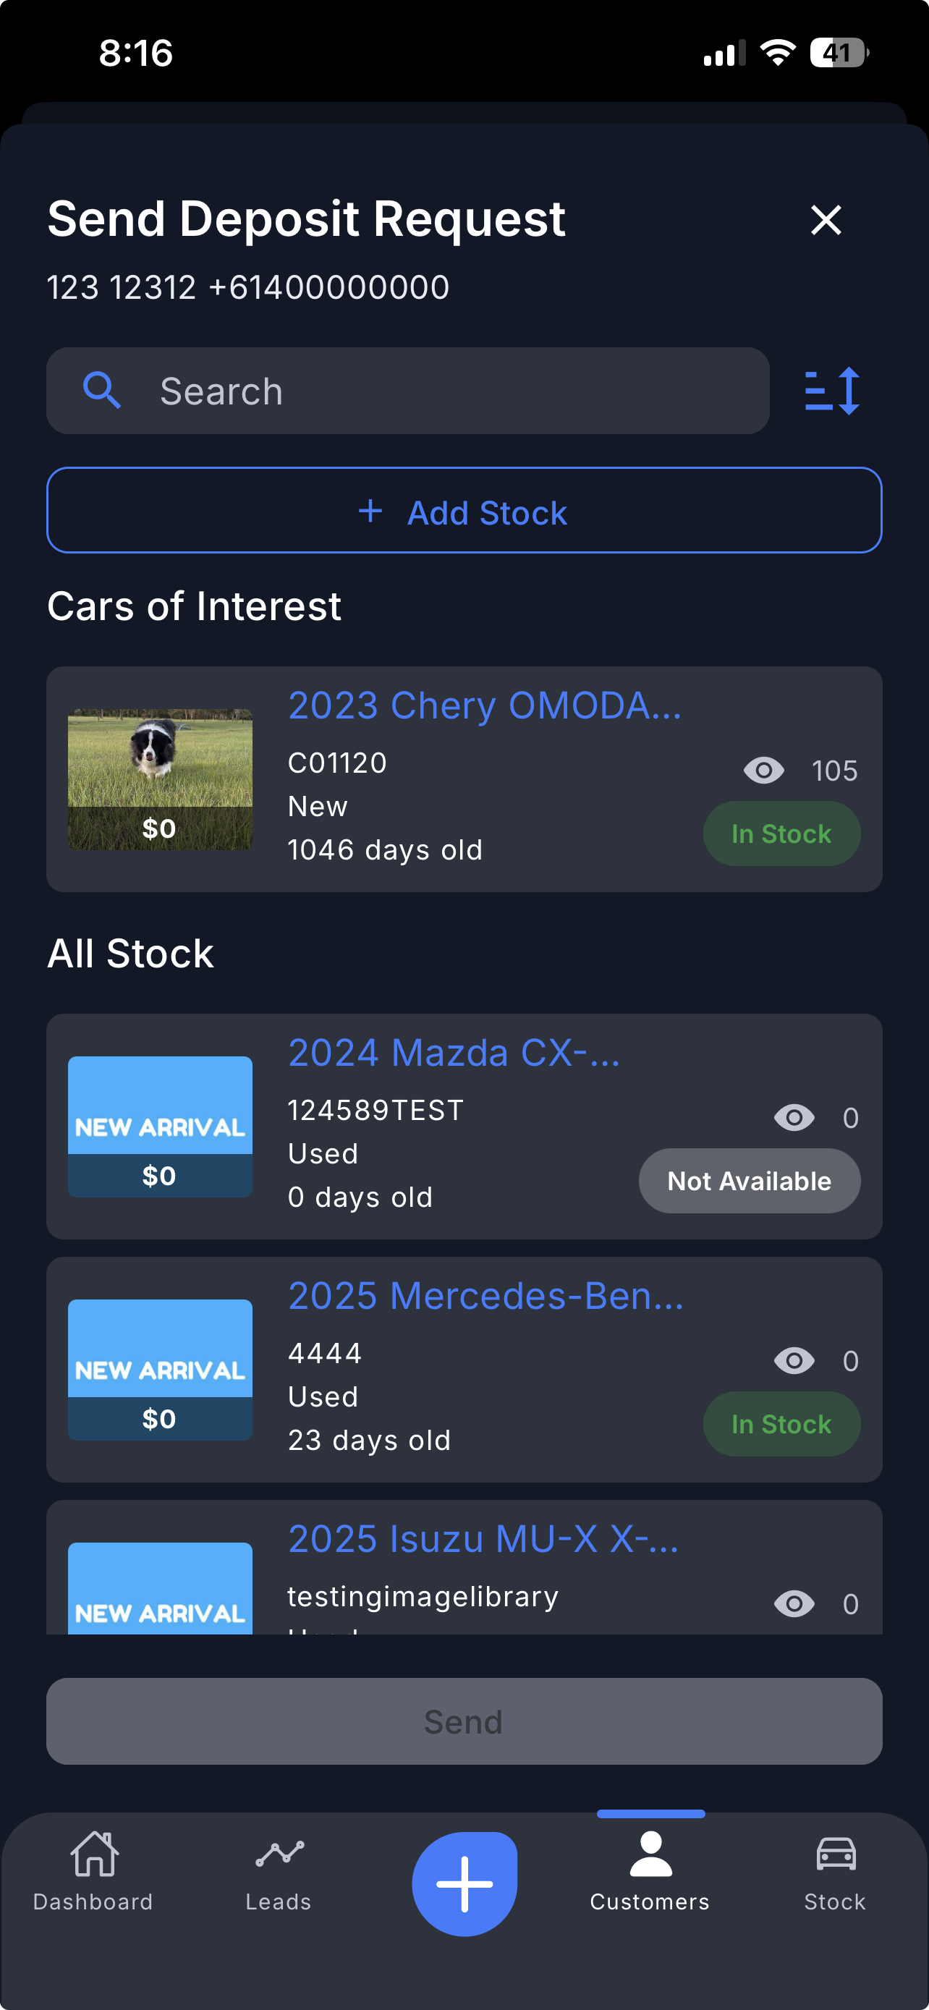Open the Stock tab car icon
Image resolution: width=929 pixels, height=2010 pixels.
(x=836, y=1854)
